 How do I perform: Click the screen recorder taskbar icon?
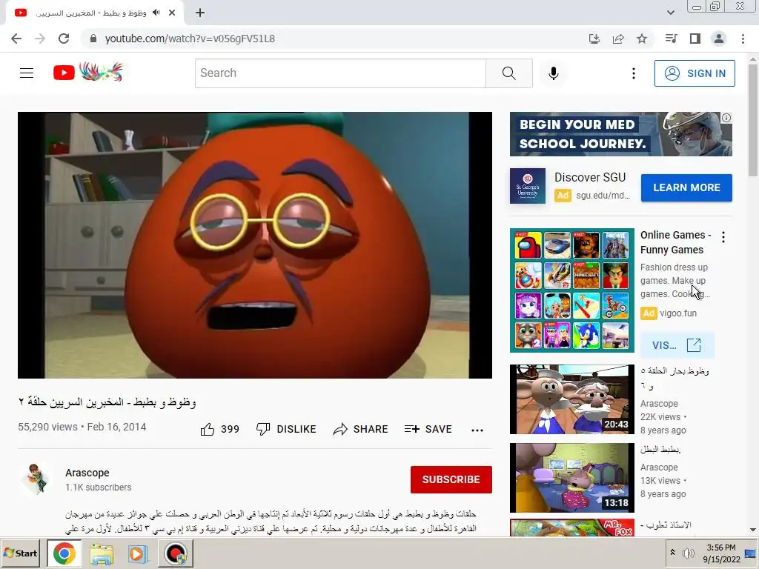pyautogui.click(x=175, y=554)
